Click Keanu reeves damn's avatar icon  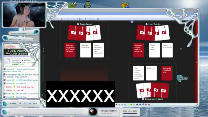143,99
